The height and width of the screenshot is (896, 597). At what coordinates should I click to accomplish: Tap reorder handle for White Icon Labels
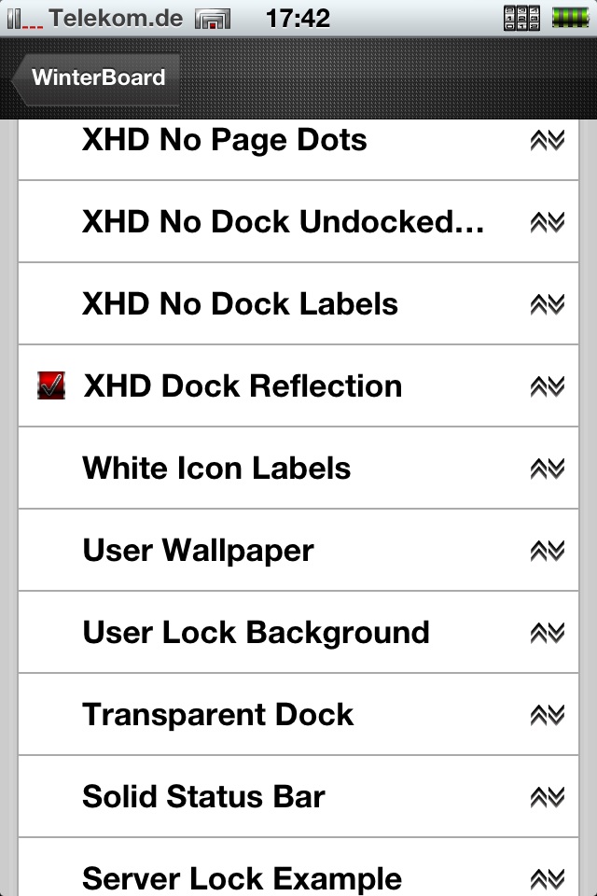click(547, 469)
